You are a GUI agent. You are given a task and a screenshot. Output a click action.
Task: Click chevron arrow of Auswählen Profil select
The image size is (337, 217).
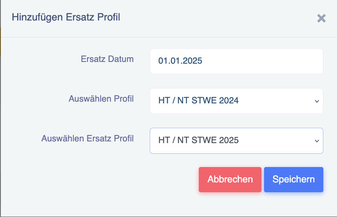(317, 101)
